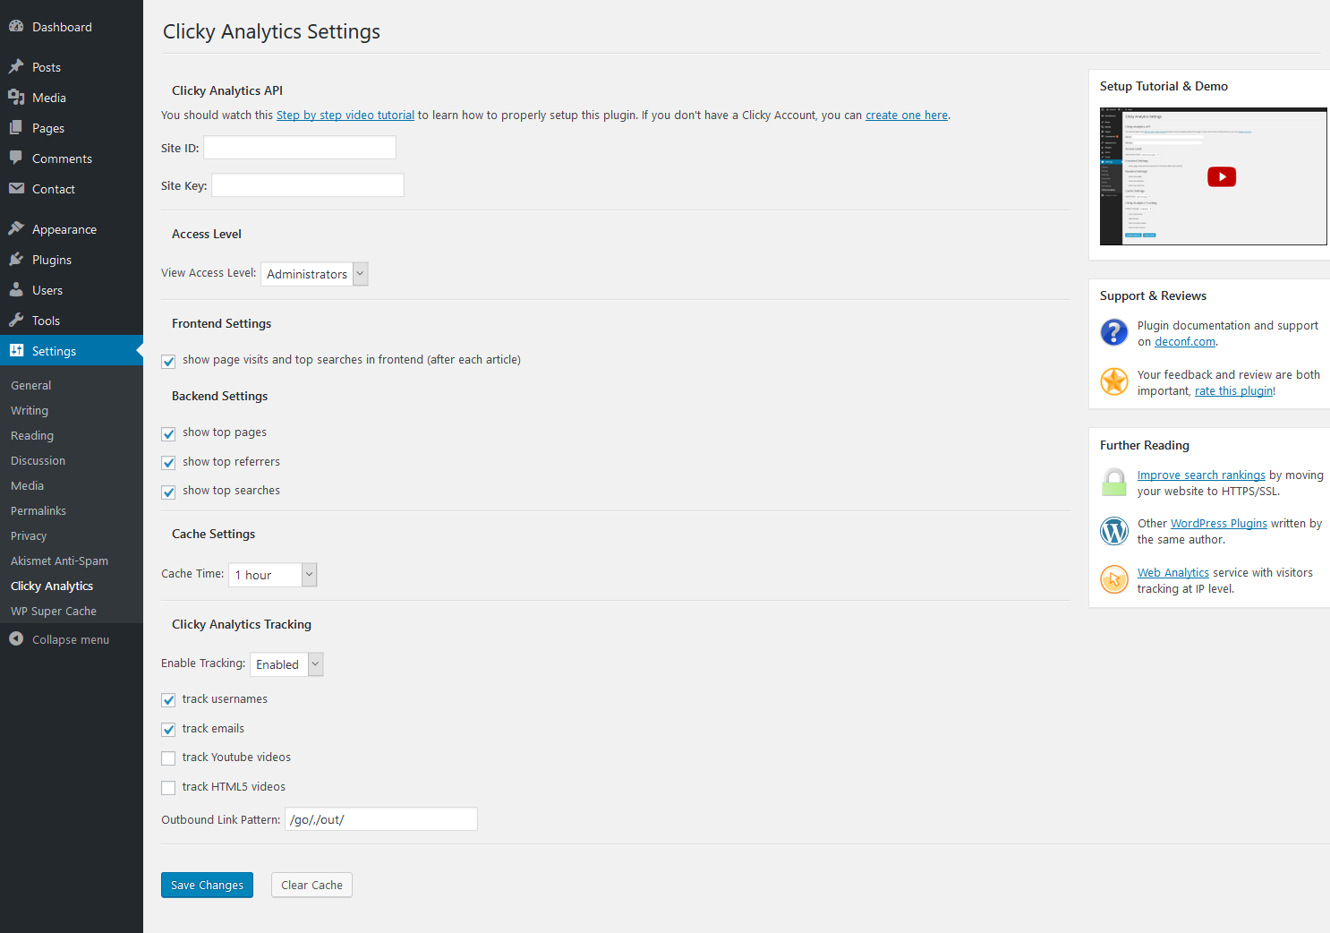Click the Users person icon
This screenshot has height=933, width=1330.
point(16,290)
